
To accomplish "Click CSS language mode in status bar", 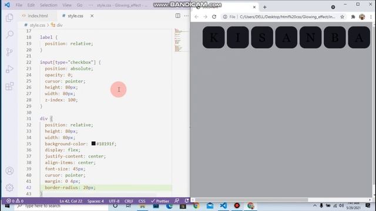I will (x=142, y=201).
